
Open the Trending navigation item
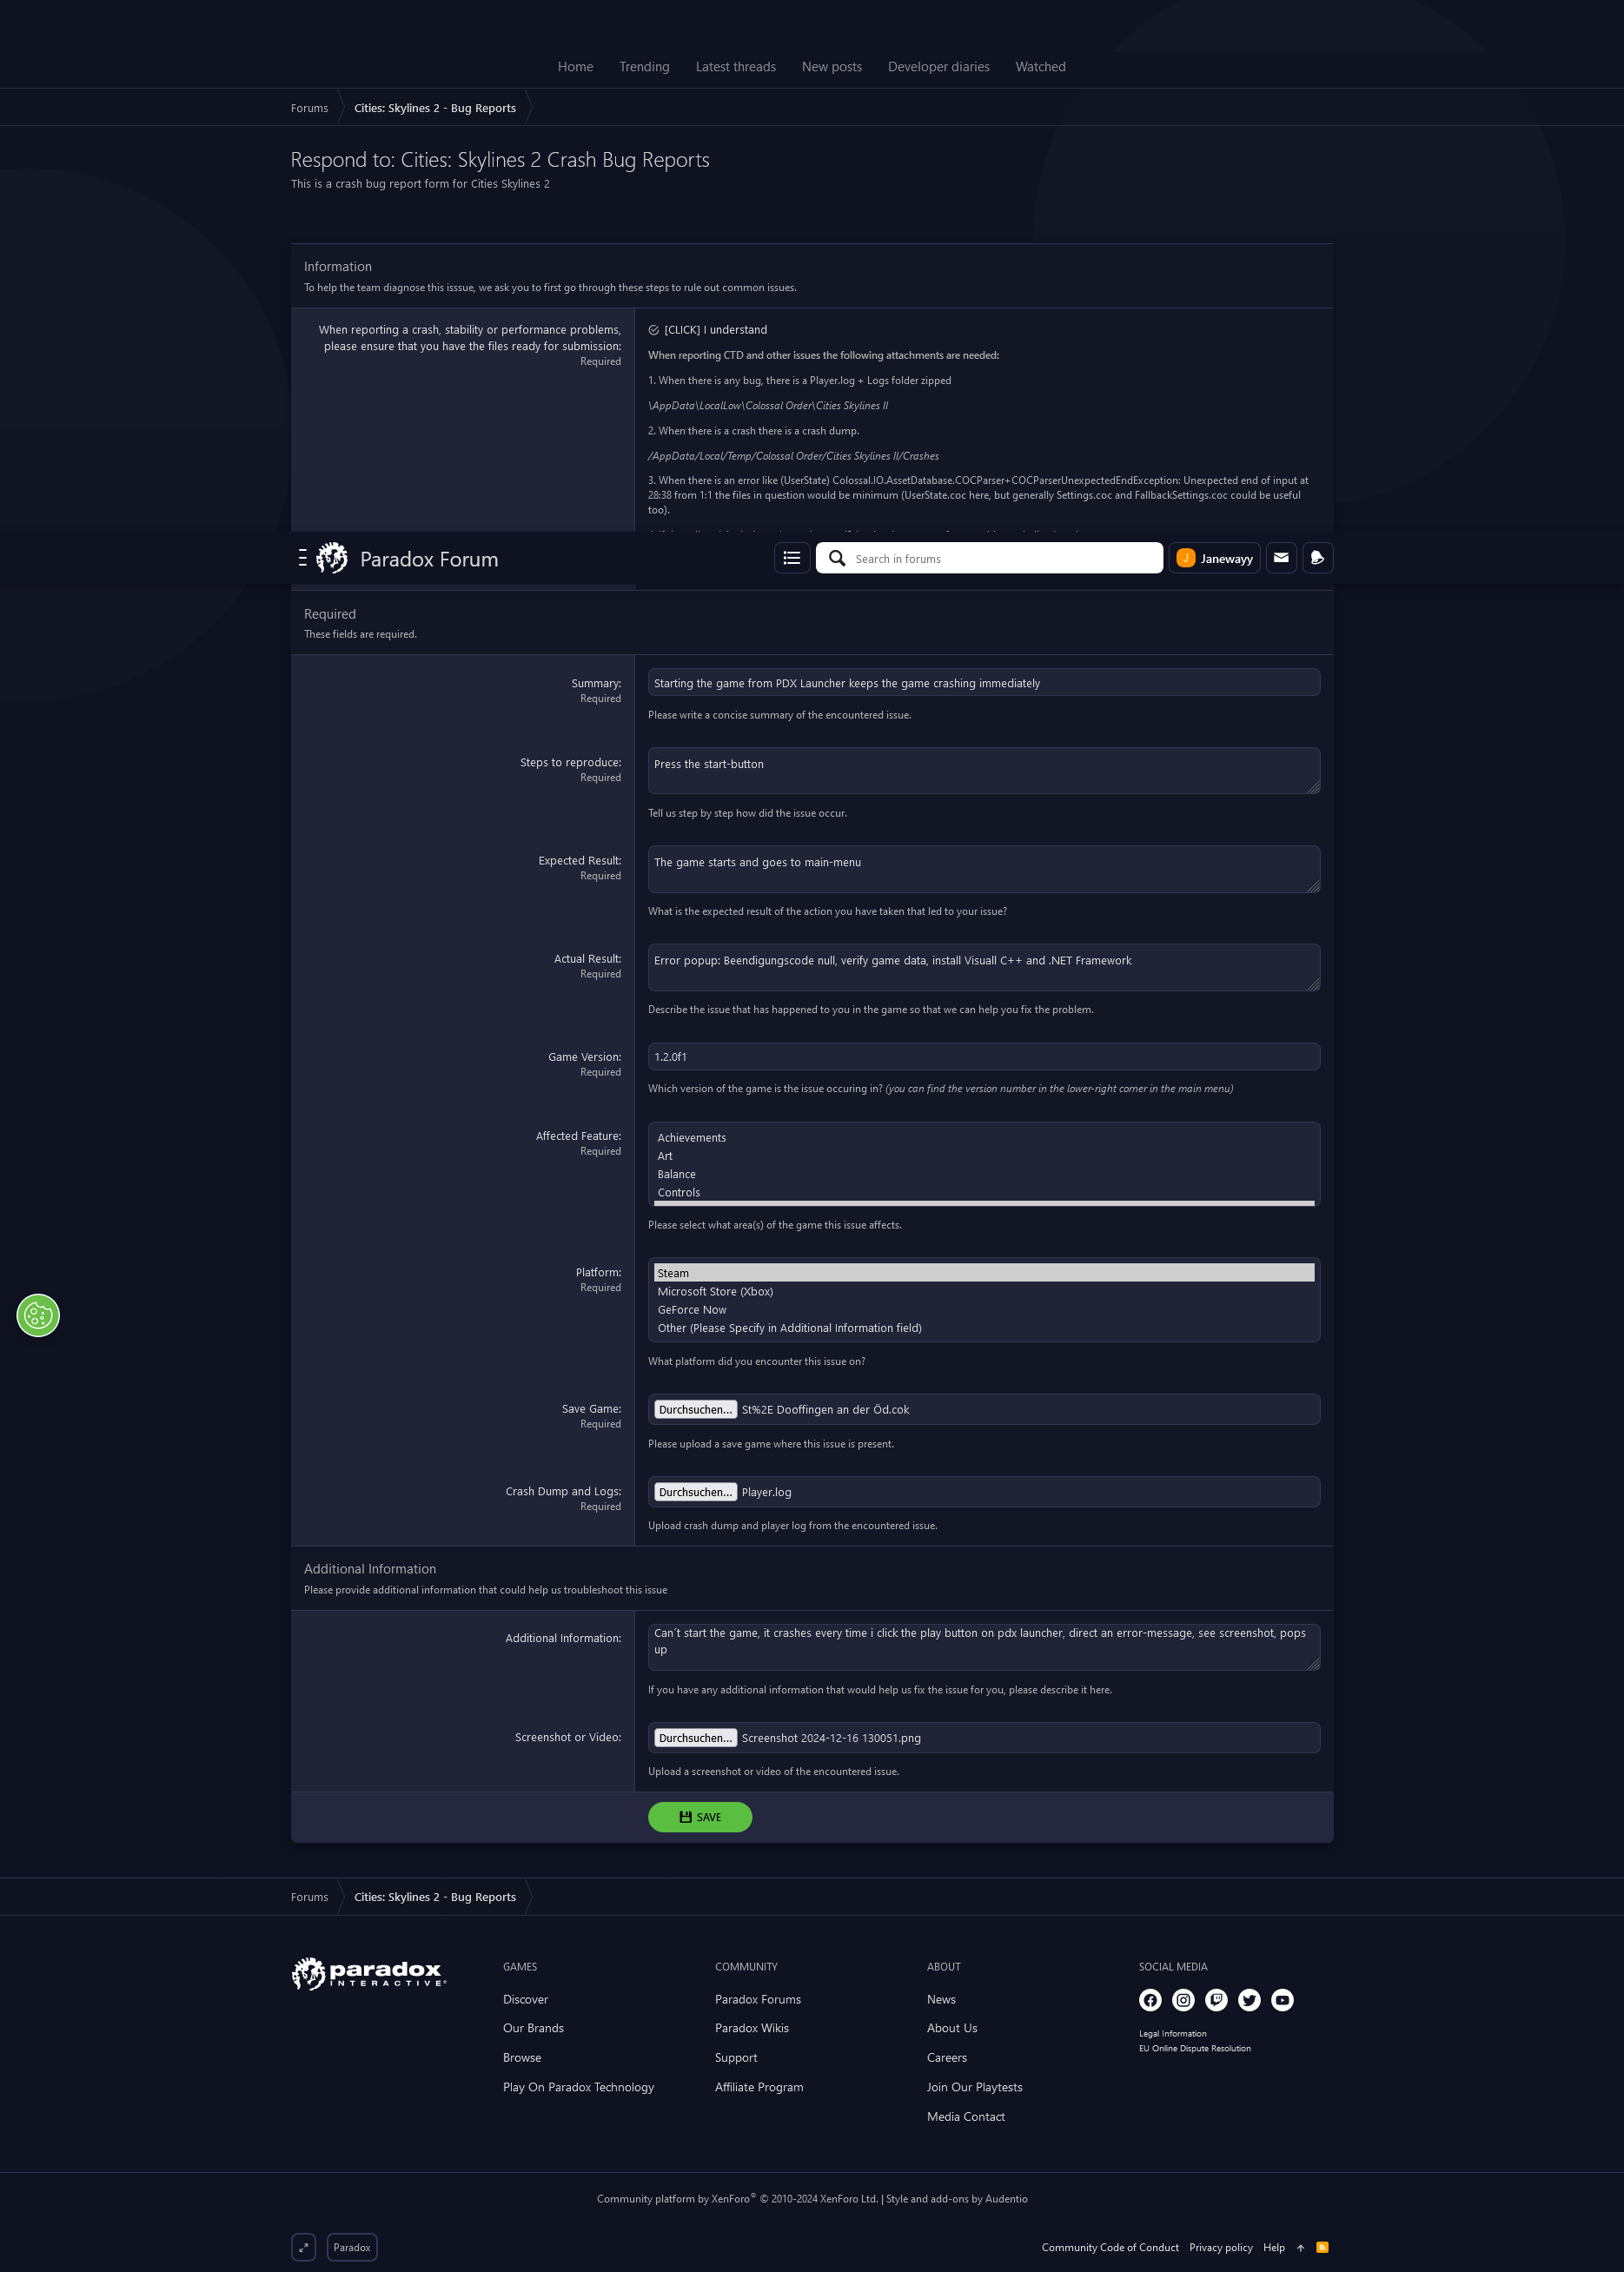coord(644,67)
